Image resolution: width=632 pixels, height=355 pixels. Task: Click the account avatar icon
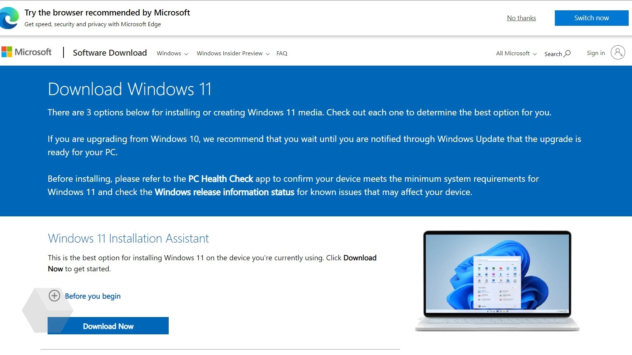pos(618,52)
